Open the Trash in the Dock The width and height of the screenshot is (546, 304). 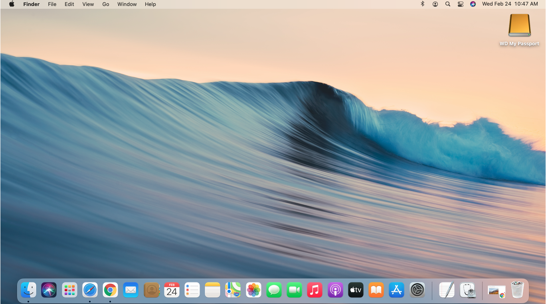[518, 290]
